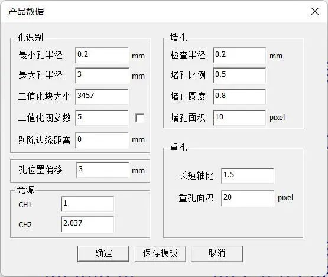Click the 最大孔半径 label text
Image resolution: width=328 pixels, height=277 pixels.
pos(40,75)
